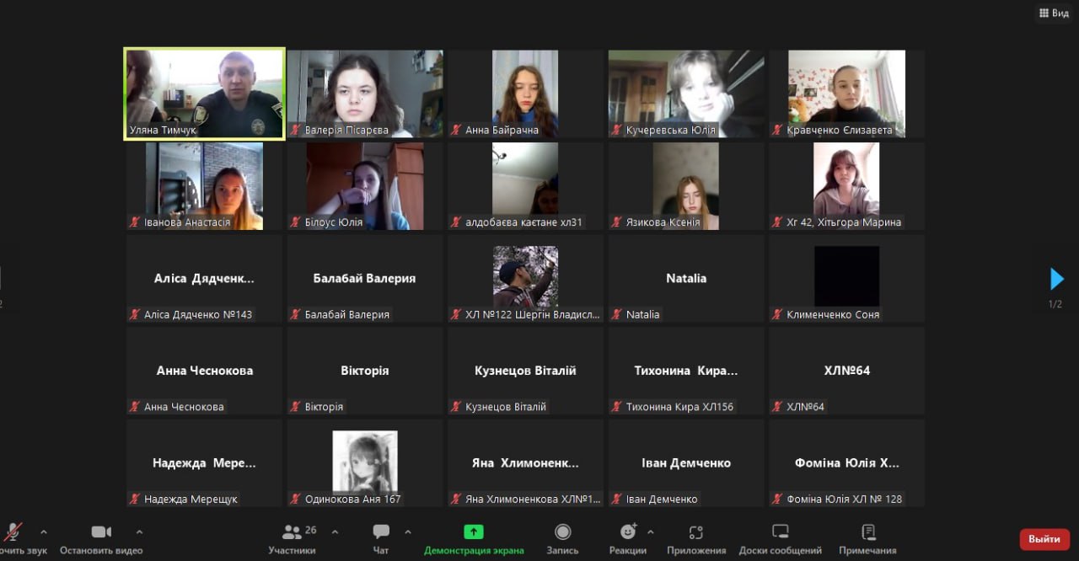Open the Участники participants panel
This screenshot has height=561, width=1079.
pyautogui.click(x=293, y=539)
